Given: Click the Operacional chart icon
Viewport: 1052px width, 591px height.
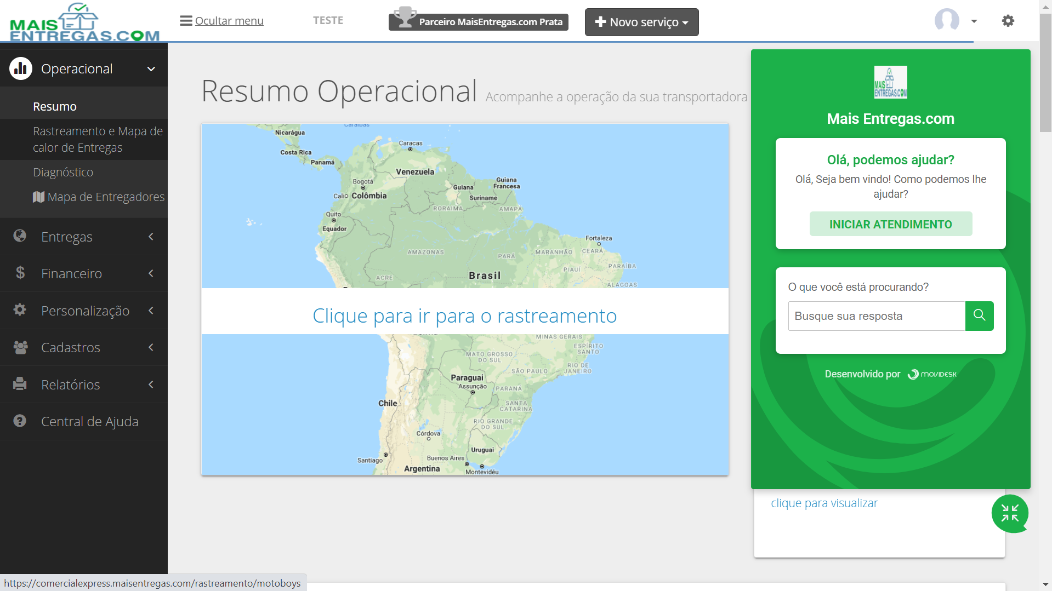Looking at the screenshot, I should coord(21,68).
